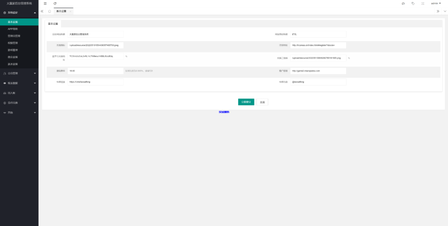Select 游戏管理 in the sidebar

click(13, 50)
